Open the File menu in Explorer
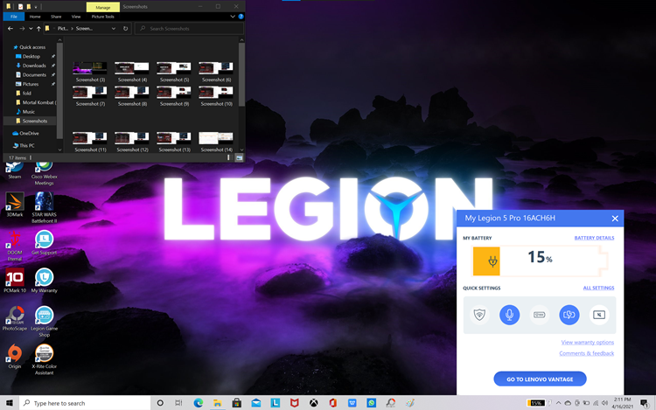The height and width of the screenshot is (410, 656). point(14,17)
